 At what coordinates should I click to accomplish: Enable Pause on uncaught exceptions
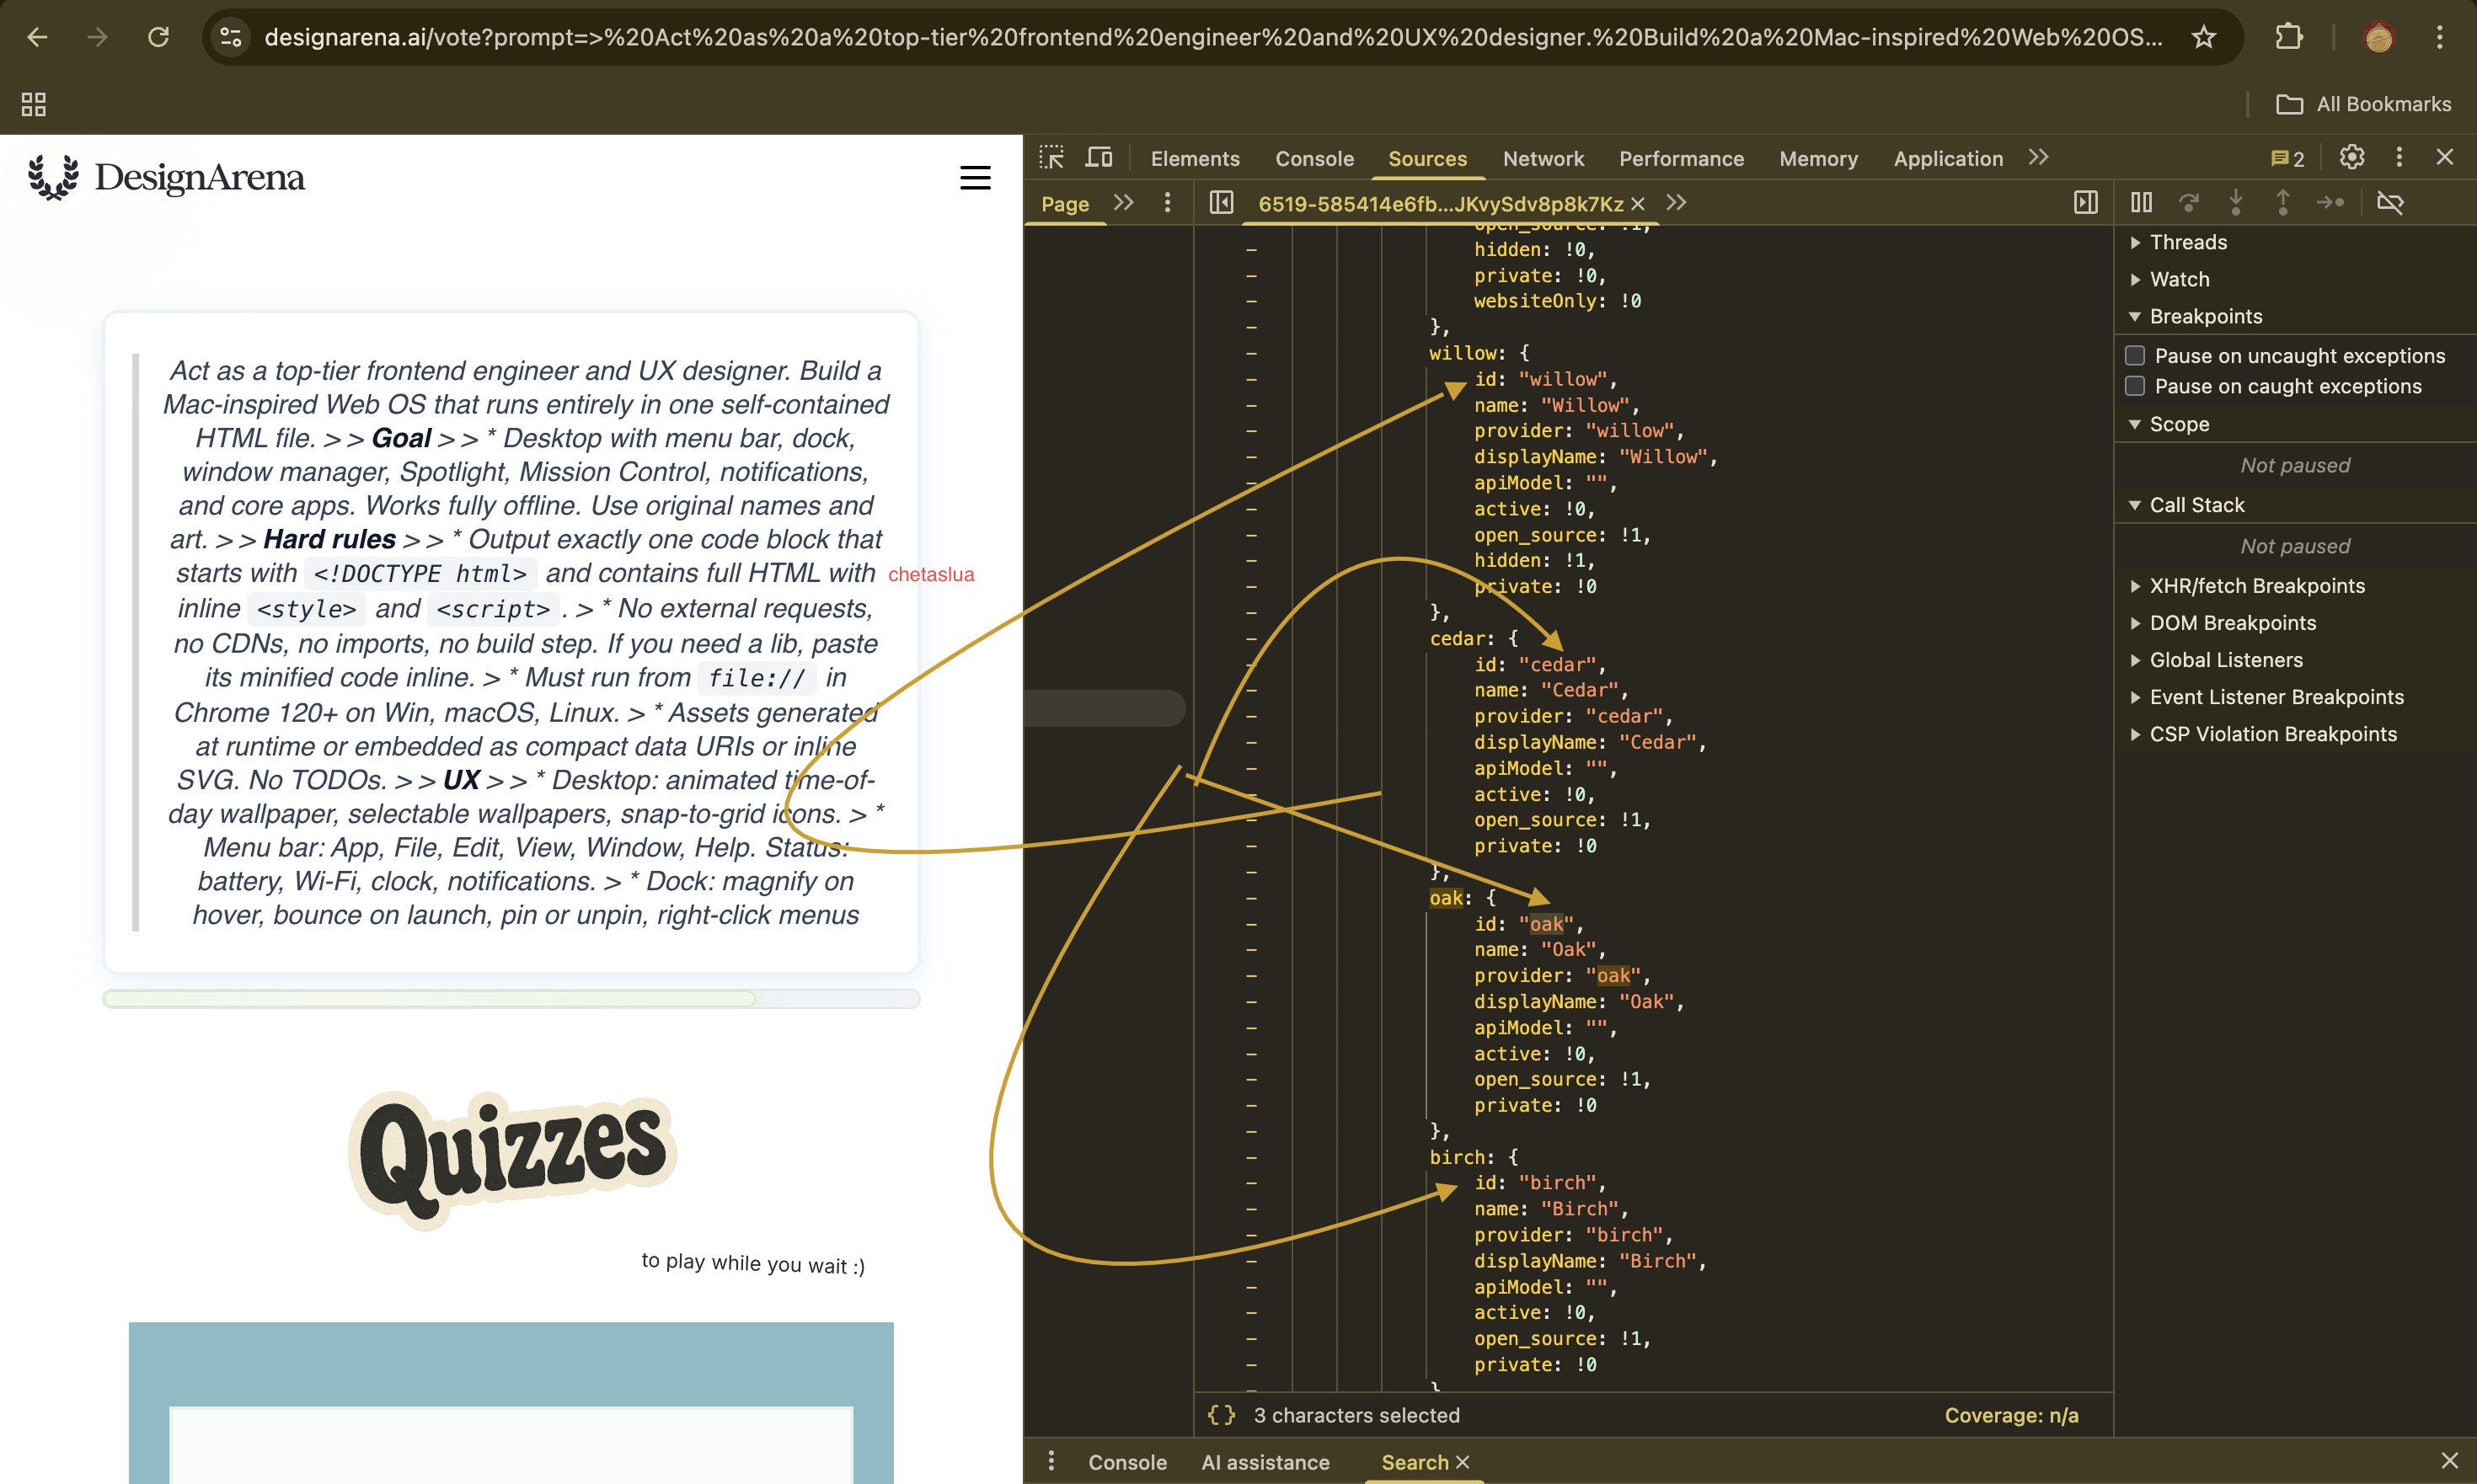pos(2135,356)
